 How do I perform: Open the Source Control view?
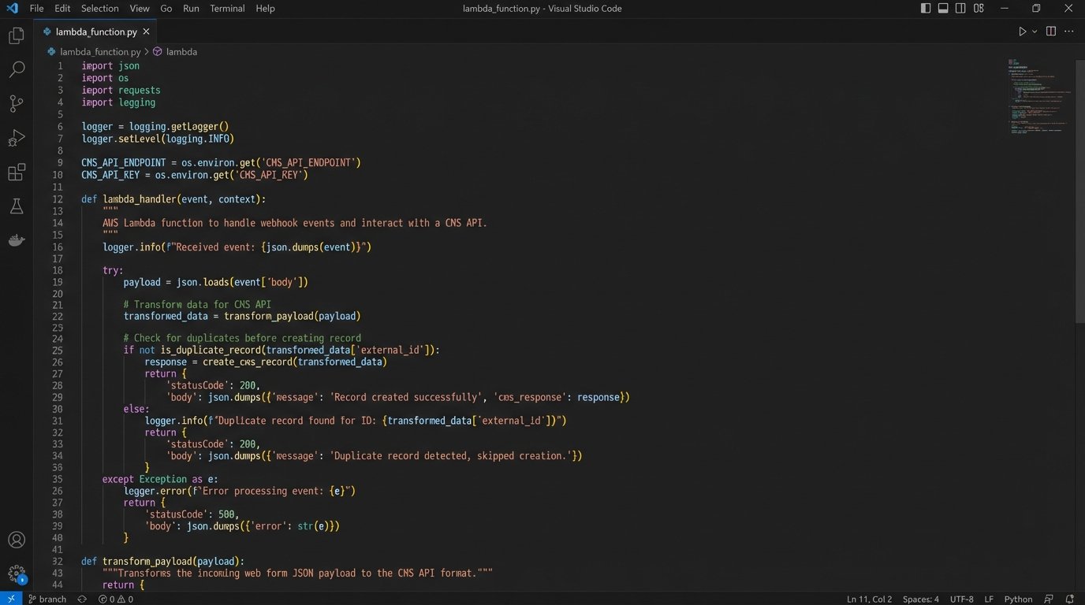click(x=17, y=103)
